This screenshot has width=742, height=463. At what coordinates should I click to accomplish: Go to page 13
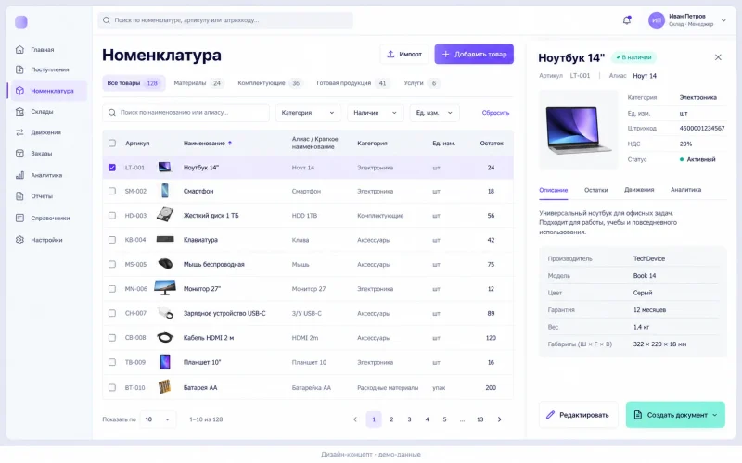[x=480, y=419]
